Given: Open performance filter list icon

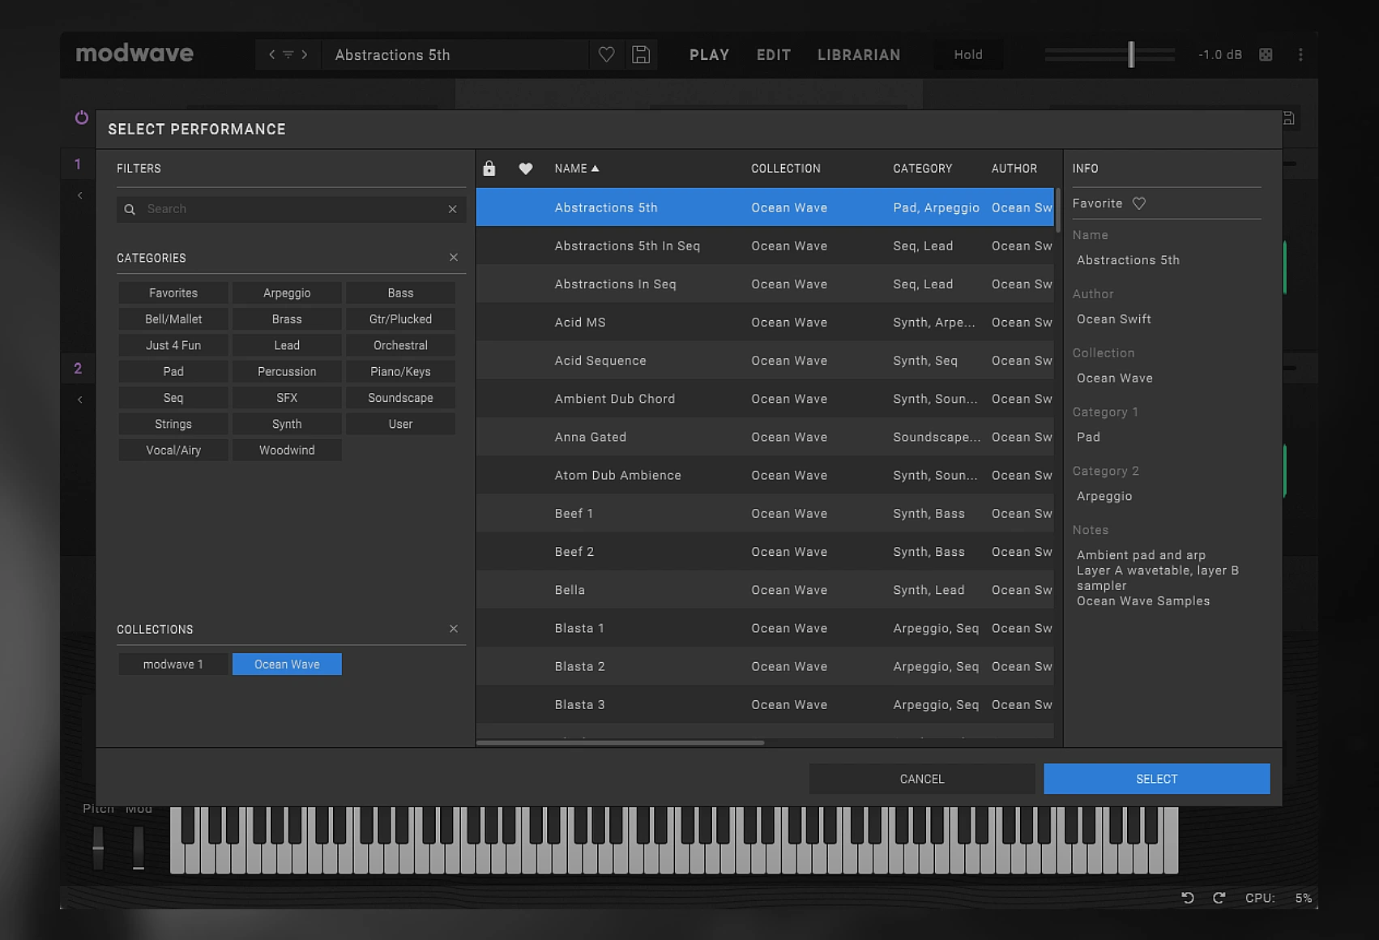Looking at the screenshot, I should click(x=288, y=54).
